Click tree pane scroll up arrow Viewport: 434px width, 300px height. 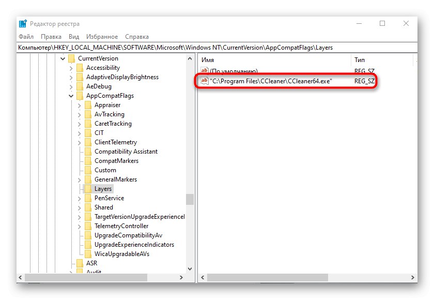click(x=190, y=59)
